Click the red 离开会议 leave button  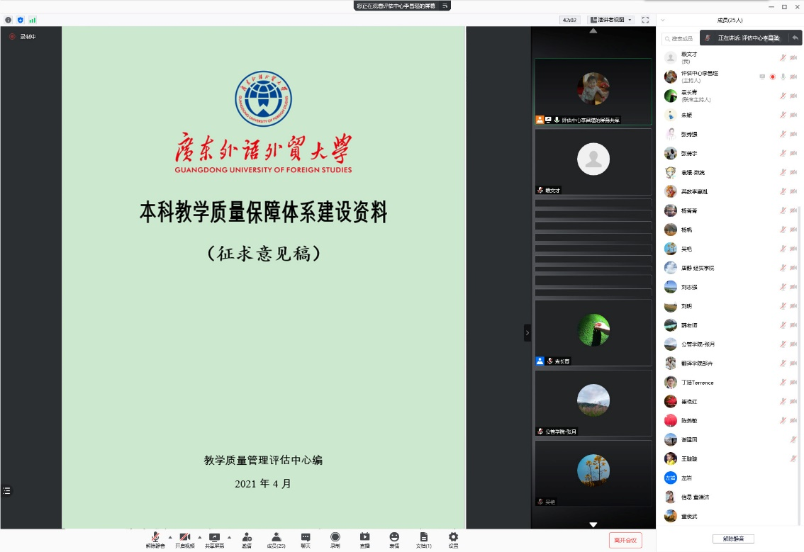(x=625, y=540)
